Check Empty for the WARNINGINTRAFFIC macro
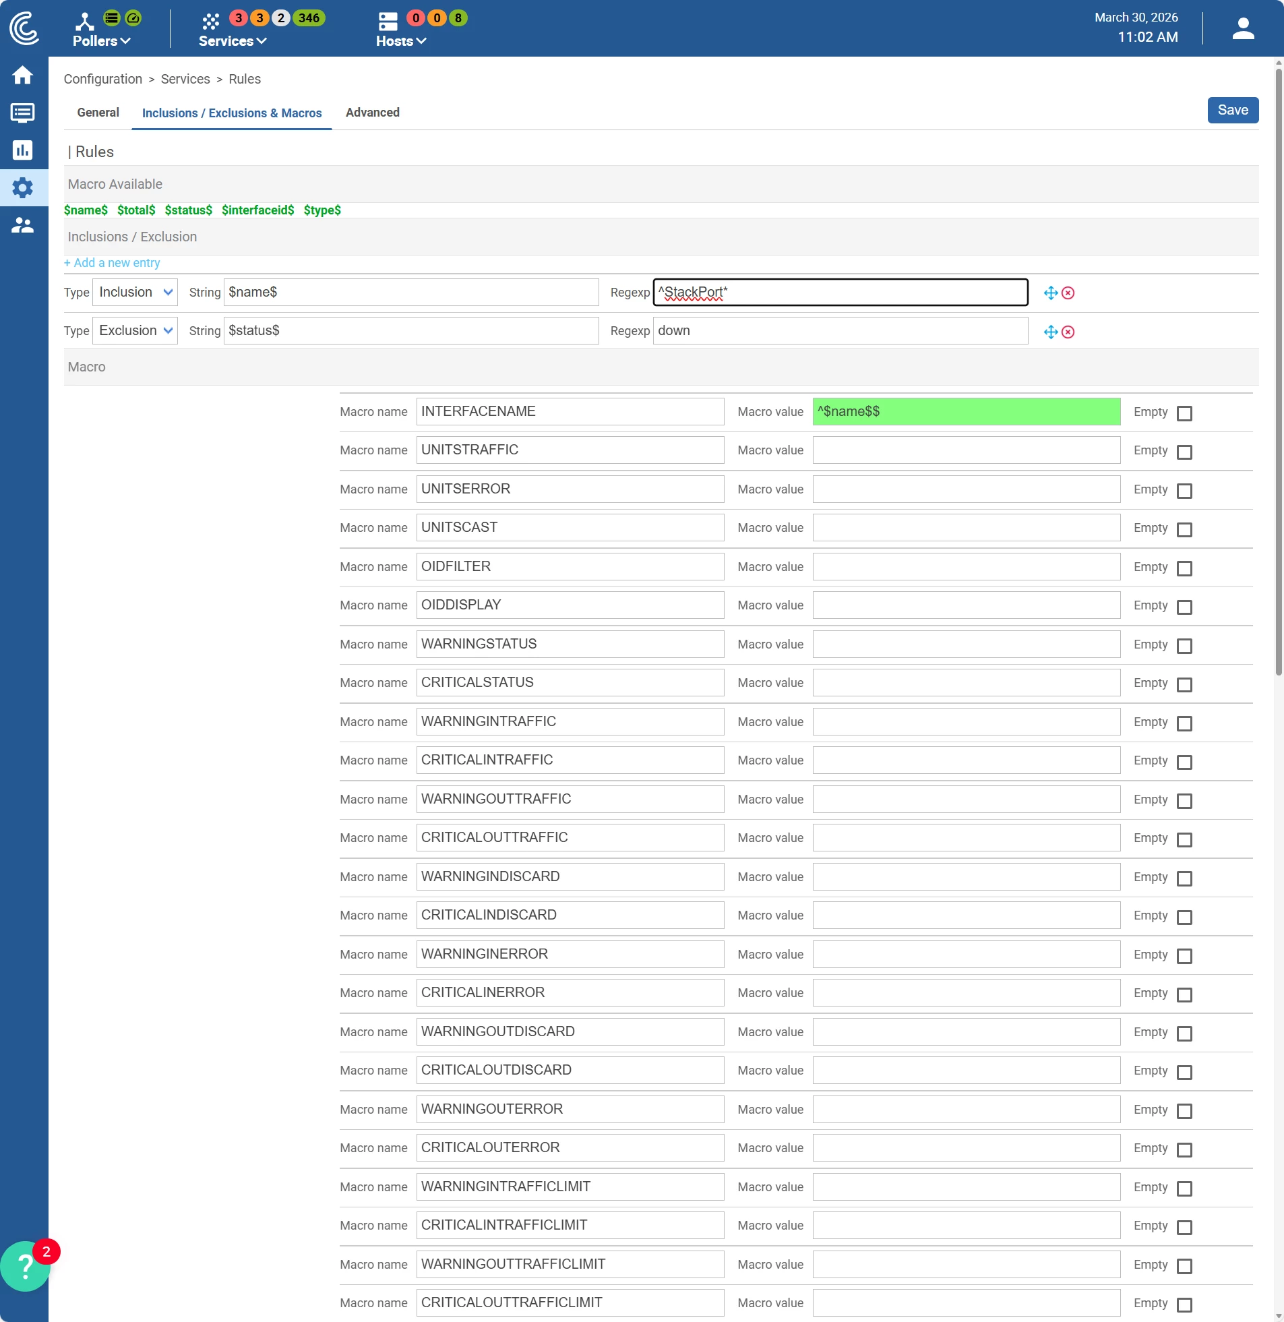This screenshot has width=1284, height=1322. pyautogui.click(x=1184, y=724)
